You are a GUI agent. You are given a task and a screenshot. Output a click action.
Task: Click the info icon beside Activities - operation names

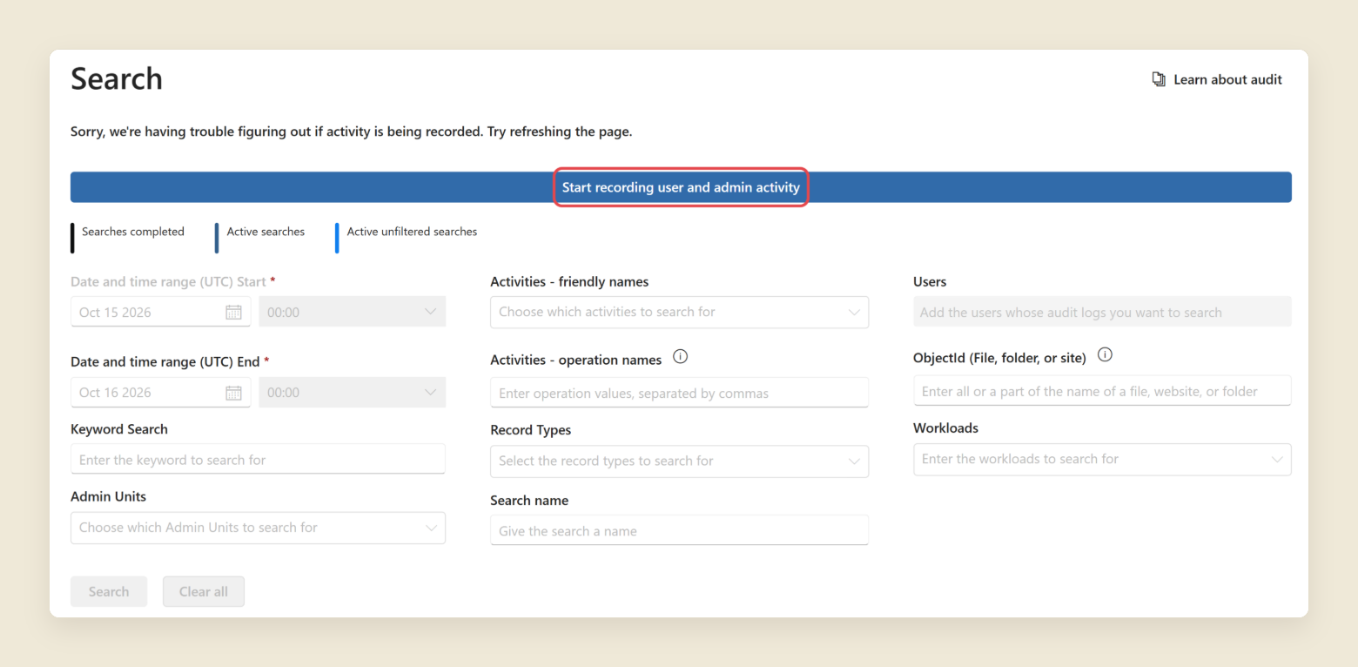click(x=681, y=357)
